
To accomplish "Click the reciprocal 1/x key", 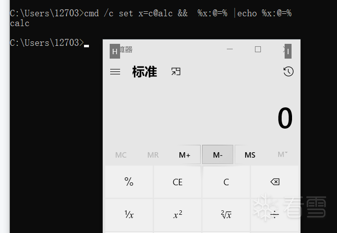I will pyautogui.click(x=129, y=215).
